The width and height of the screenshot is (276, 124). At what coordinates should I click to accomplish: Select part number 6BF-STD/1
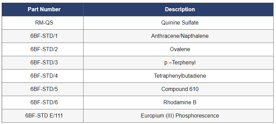coord(42,36)
